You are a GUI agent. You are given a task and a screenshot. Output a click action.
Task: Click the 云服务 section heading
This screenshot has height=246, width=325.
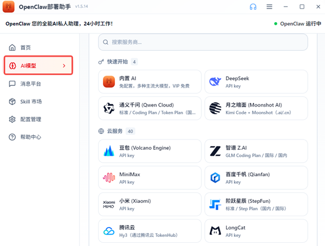coord(115,131)
